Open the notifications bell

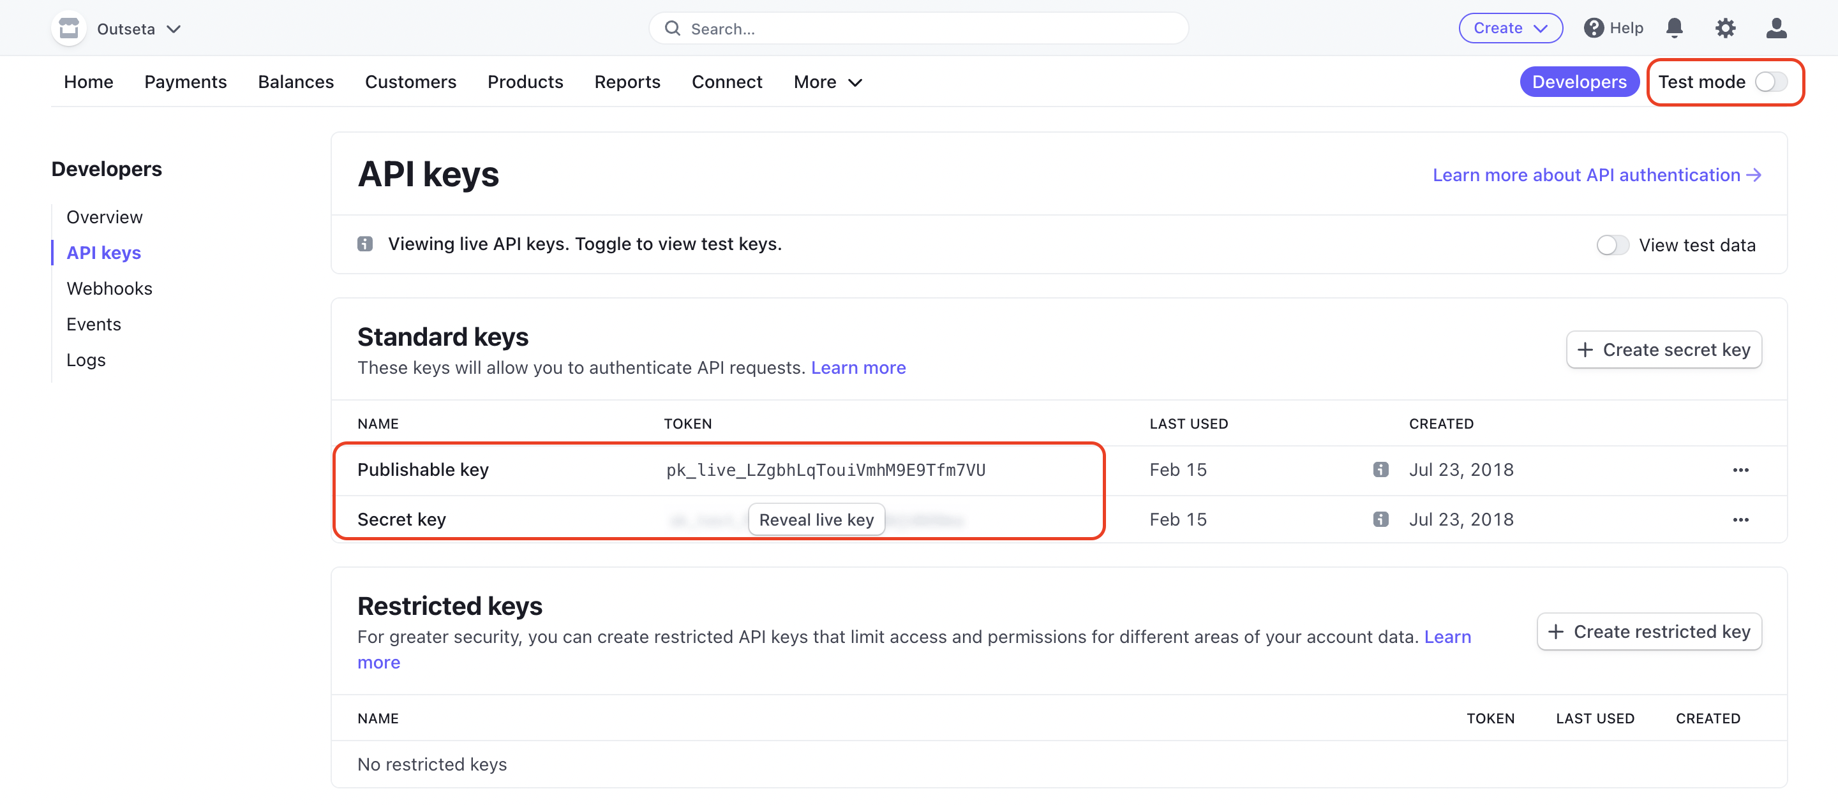(1675, 28)
